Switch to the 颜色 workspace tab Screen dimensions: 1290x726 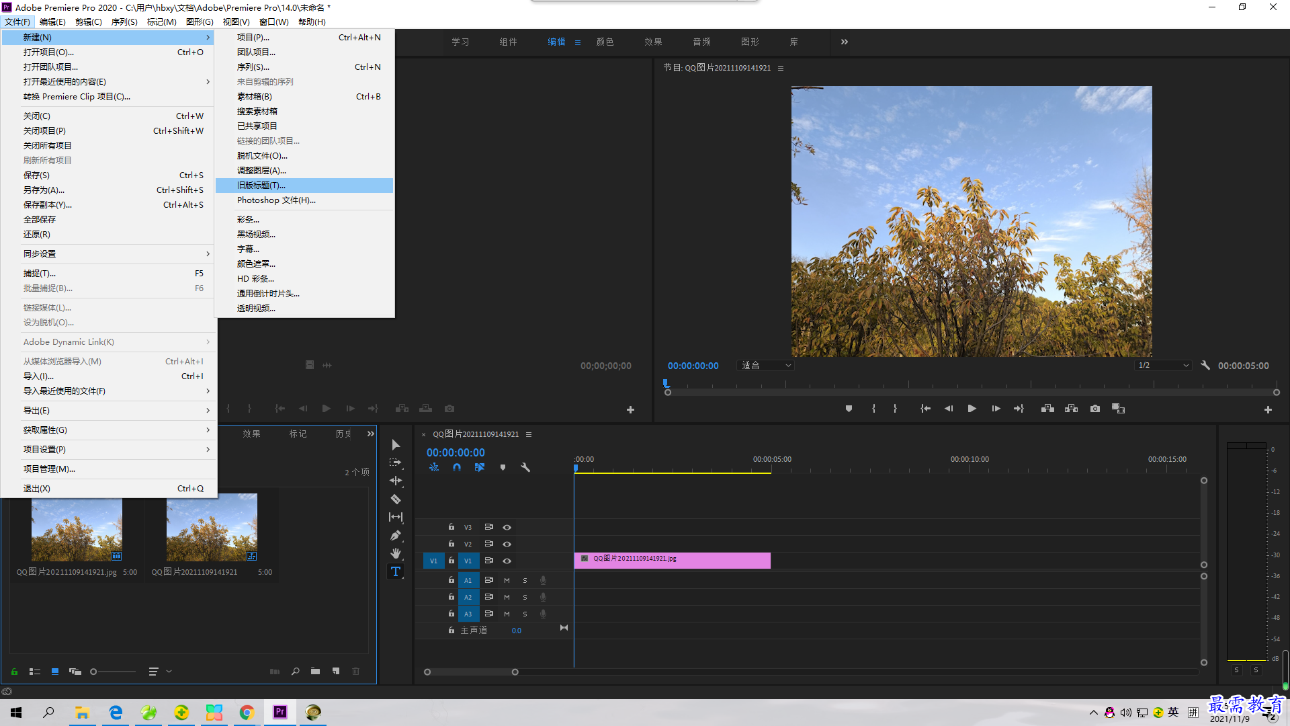[x=605, y=42]
